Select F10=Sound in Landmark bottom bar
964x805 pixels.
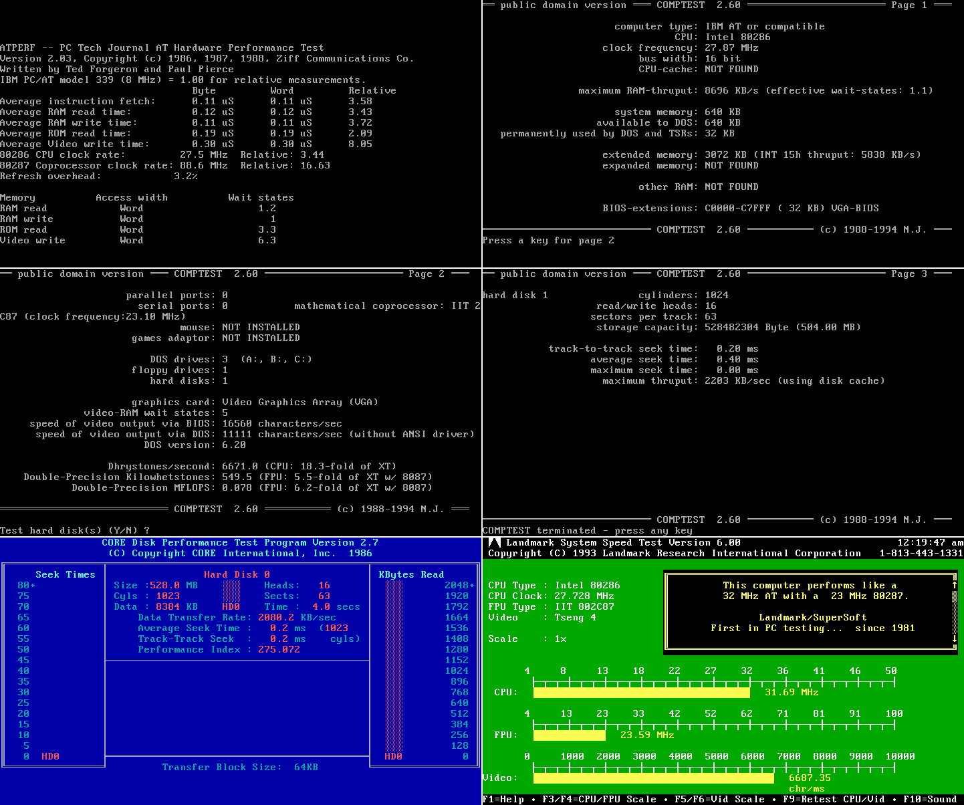(930, 799)
